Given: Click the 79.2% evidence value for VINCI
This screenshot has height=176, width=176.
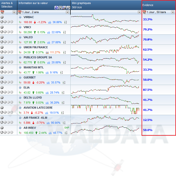Looking at the screenshot, I should [x=148, y=29].
